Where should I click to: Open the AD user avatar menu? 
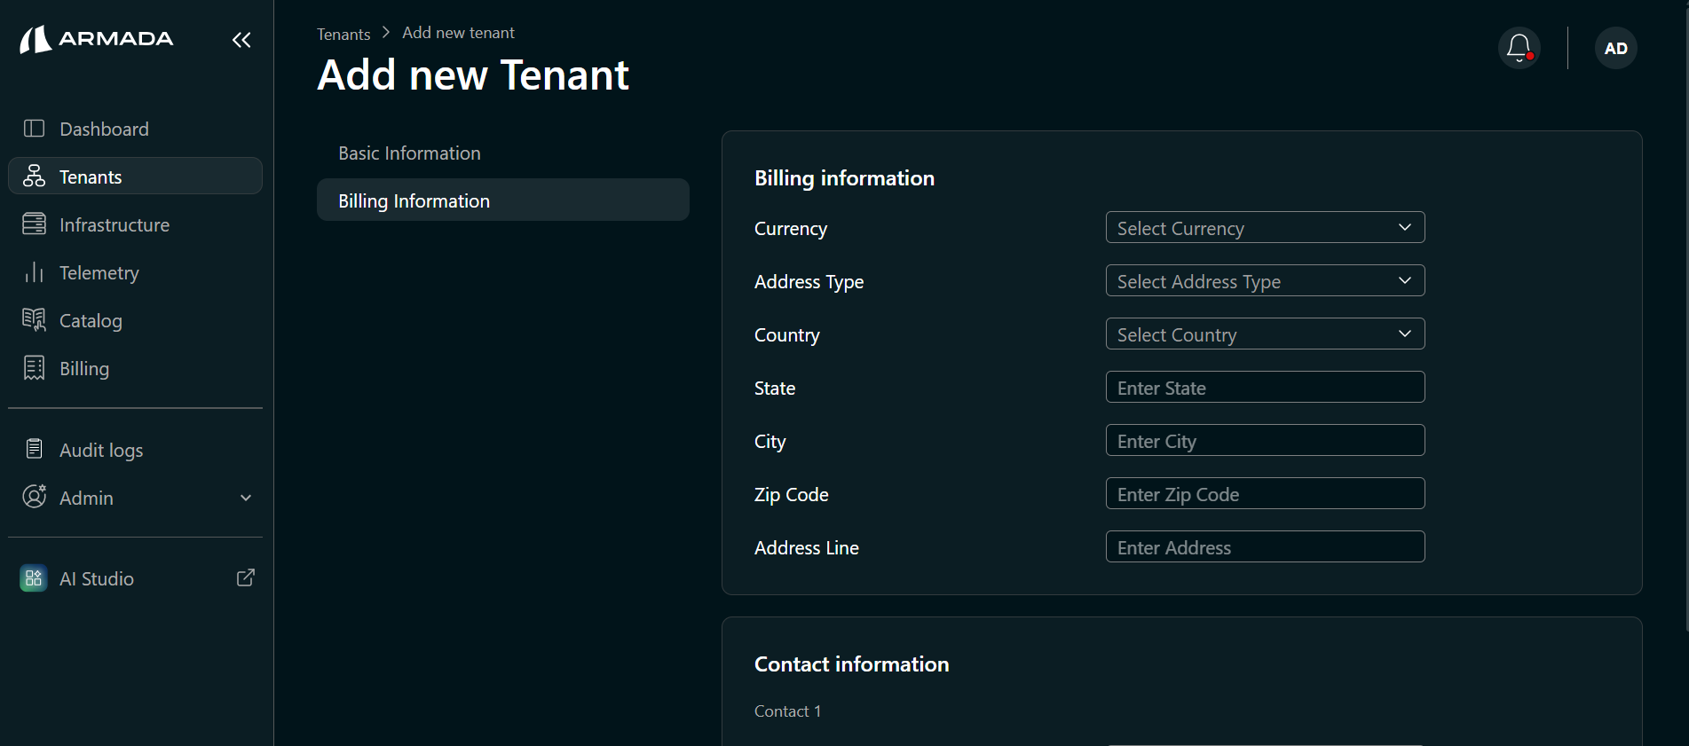pos(1616,48)
